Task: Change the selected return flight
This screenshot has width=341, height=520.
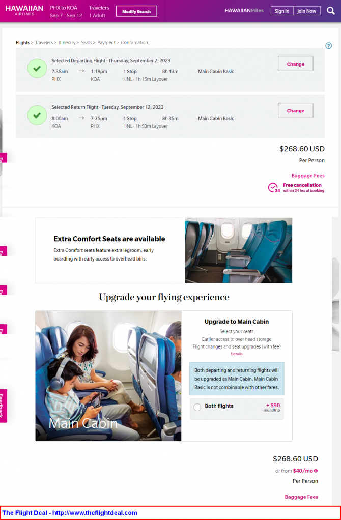Action: pos(295,110)
